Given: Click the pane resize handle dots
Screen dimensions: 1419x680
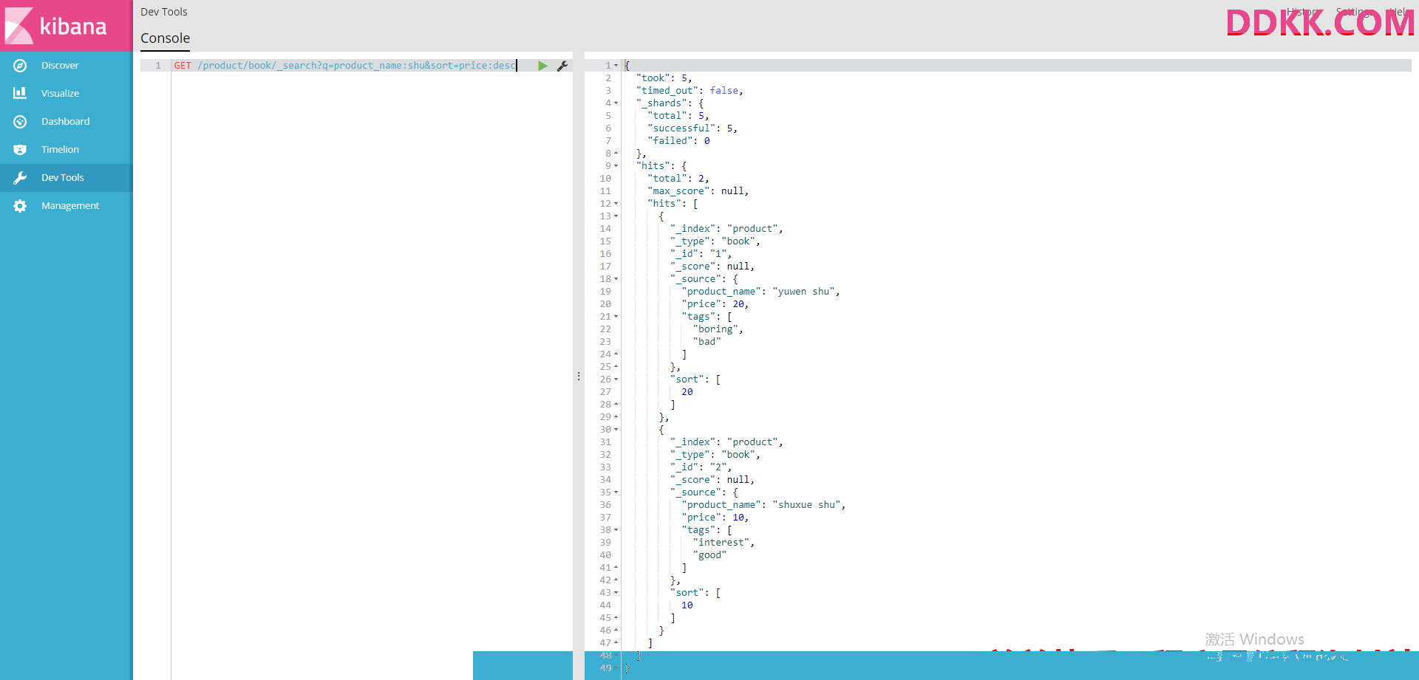Looking at the screenshot, I should coord(579,377).
